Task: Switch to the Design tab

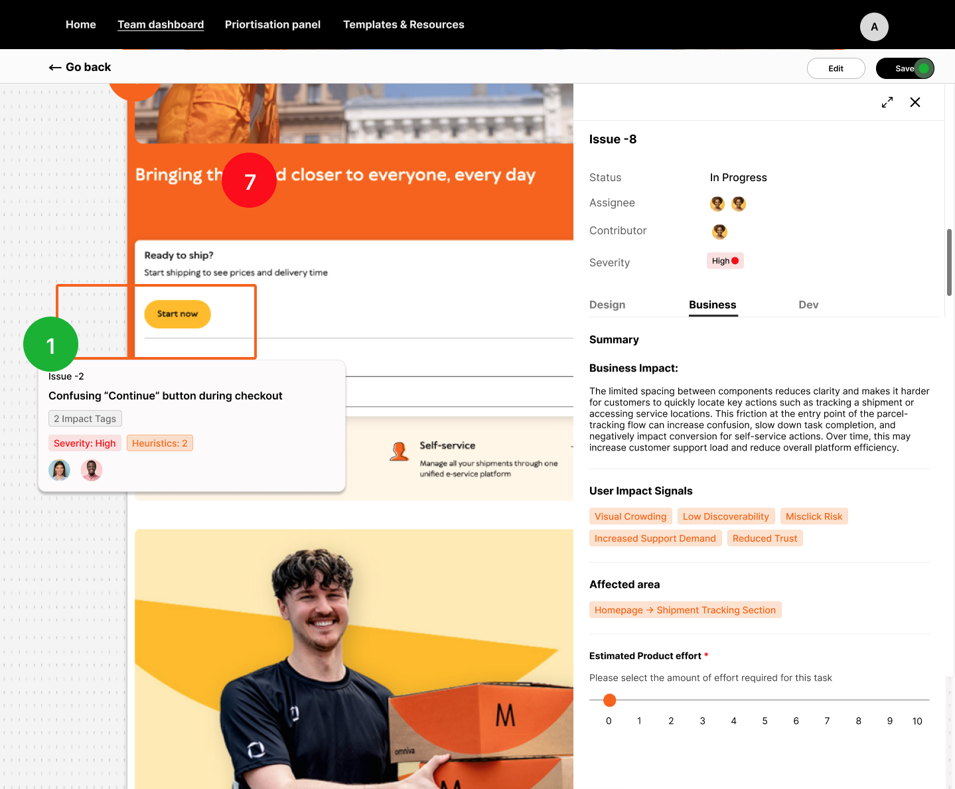Action: click(607, 305)
